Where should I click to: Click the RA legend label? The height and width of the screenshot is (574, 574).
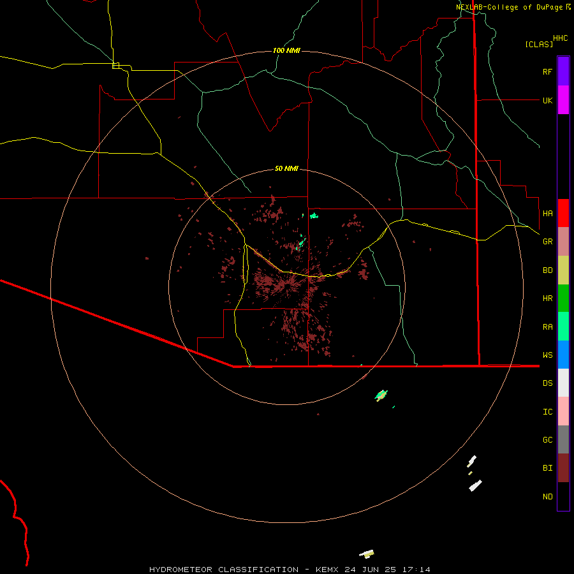click(x=547, y=327)
